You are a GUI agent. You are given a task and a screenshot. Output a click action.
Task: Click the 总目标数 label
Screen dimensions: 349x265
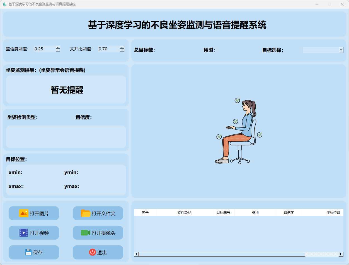pos(144,50)
